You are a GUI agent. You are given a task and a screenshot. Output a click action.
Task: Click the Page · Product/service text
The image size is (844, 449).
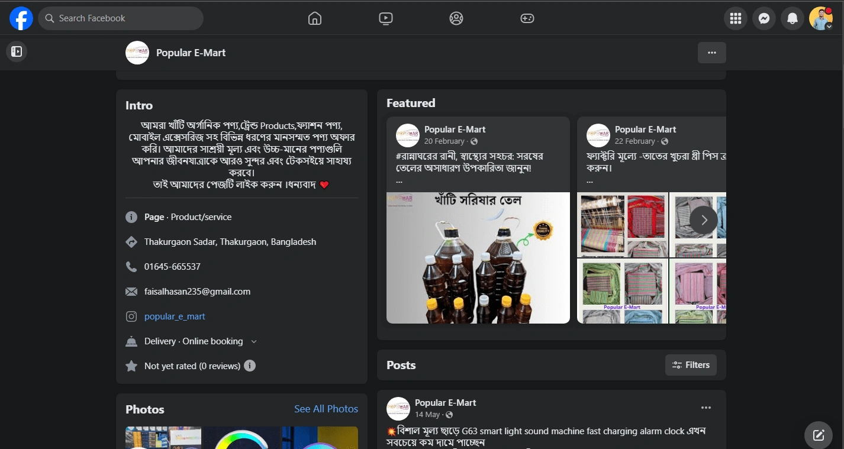tap(188, 217)
